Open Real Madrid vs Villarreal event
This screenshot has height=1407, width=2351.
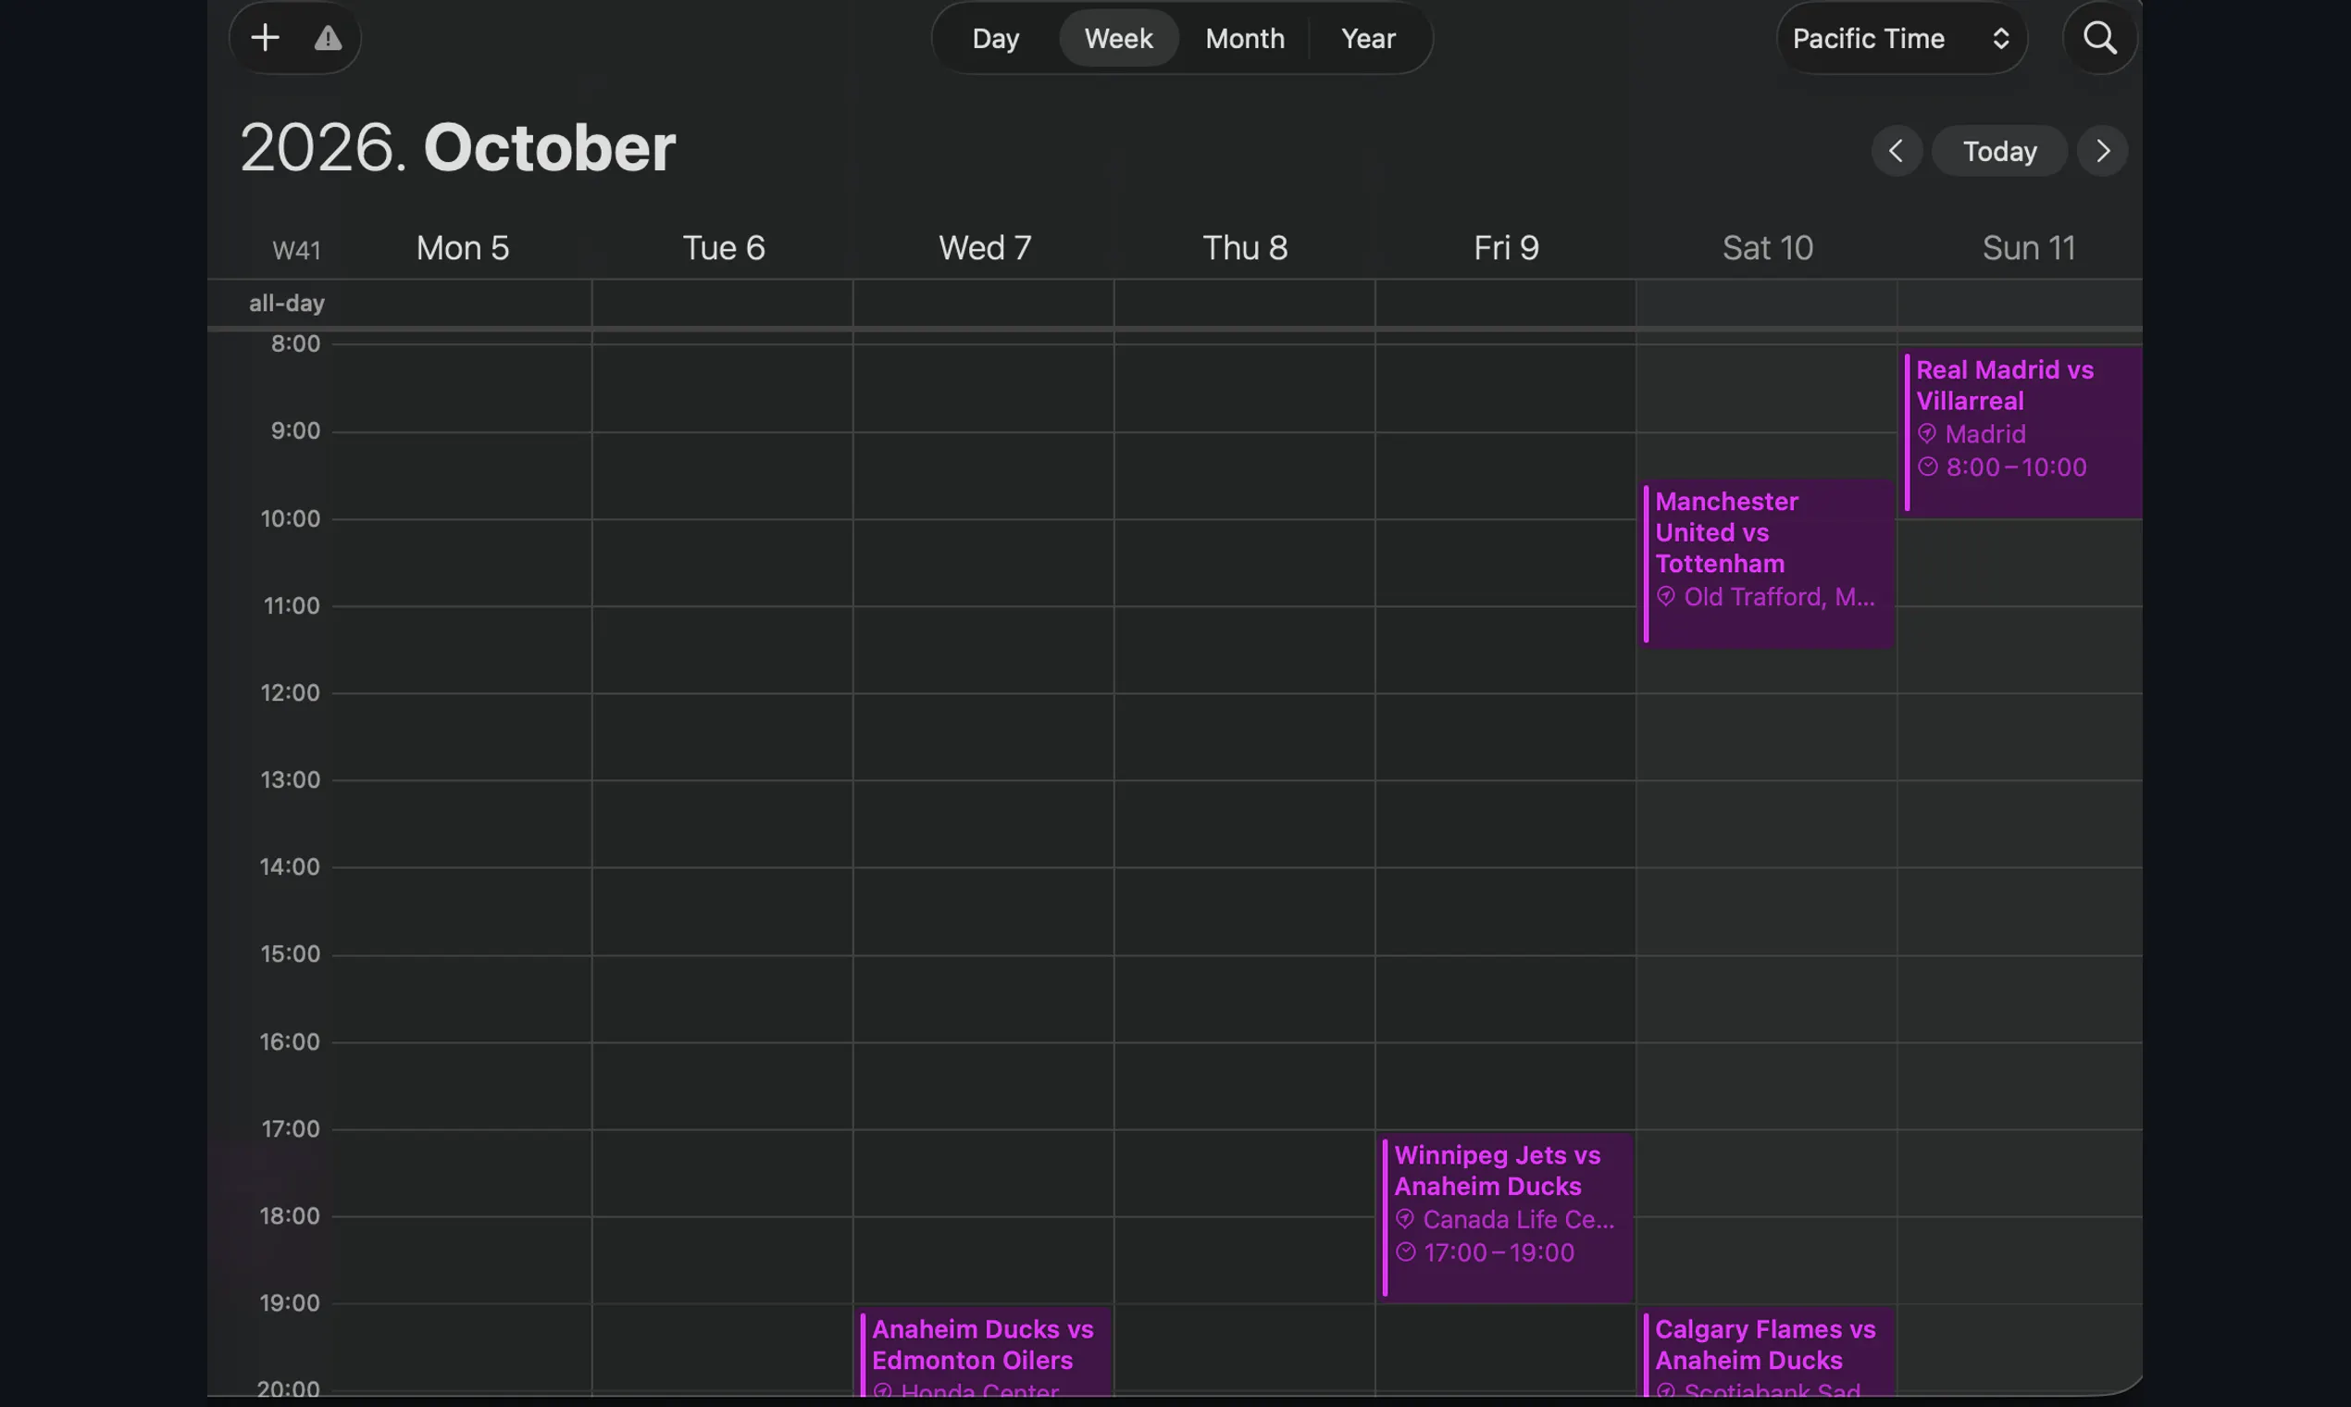(x=2022, y=432)
